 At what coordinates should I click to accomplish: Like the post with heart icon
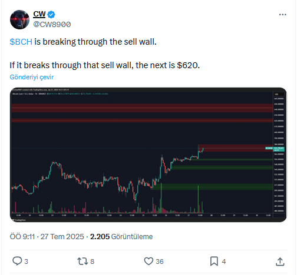click(148, 261)
